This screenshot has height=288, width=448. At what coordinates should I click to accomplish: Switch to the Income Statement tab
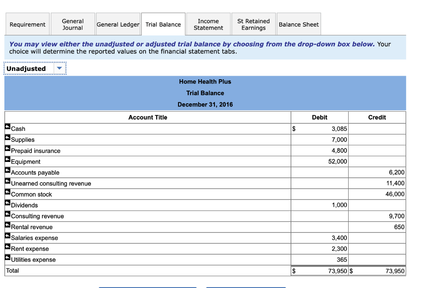pos(208,24)
